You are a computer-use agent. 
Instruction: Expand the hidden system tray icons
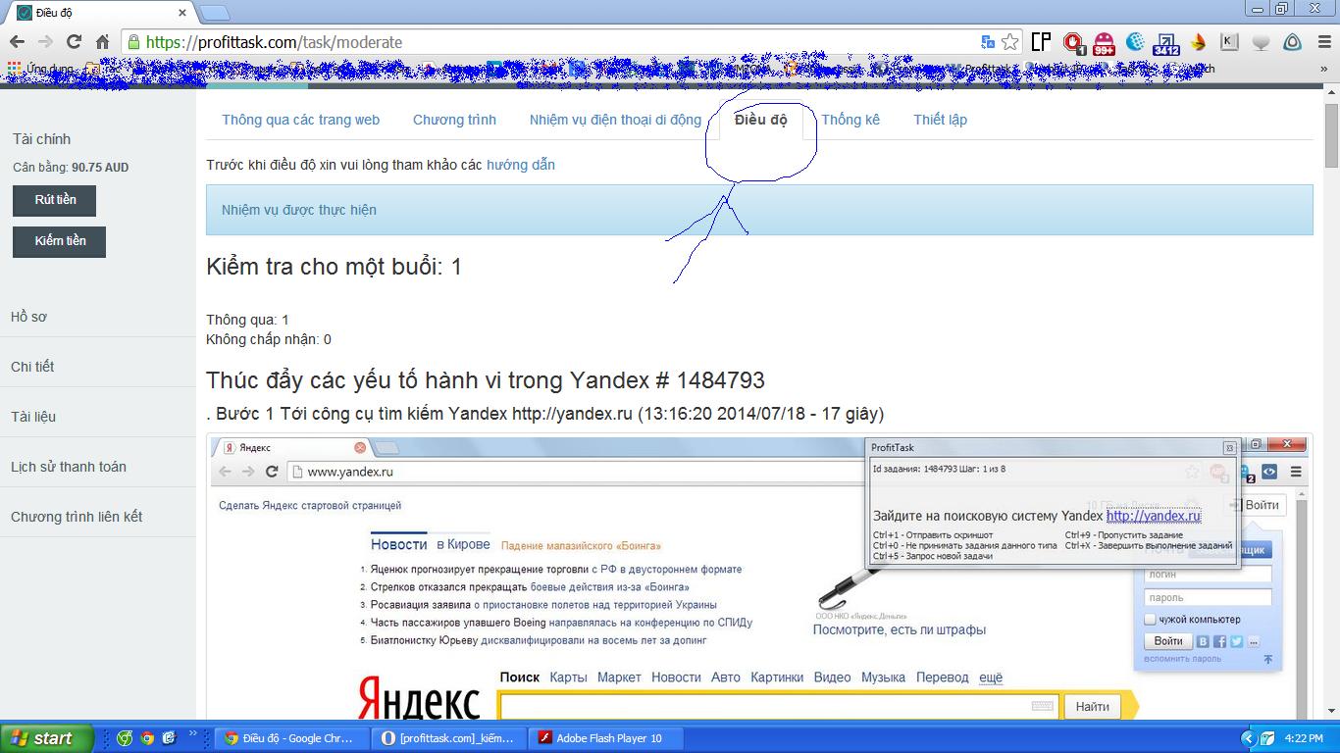pos(1248,738)
